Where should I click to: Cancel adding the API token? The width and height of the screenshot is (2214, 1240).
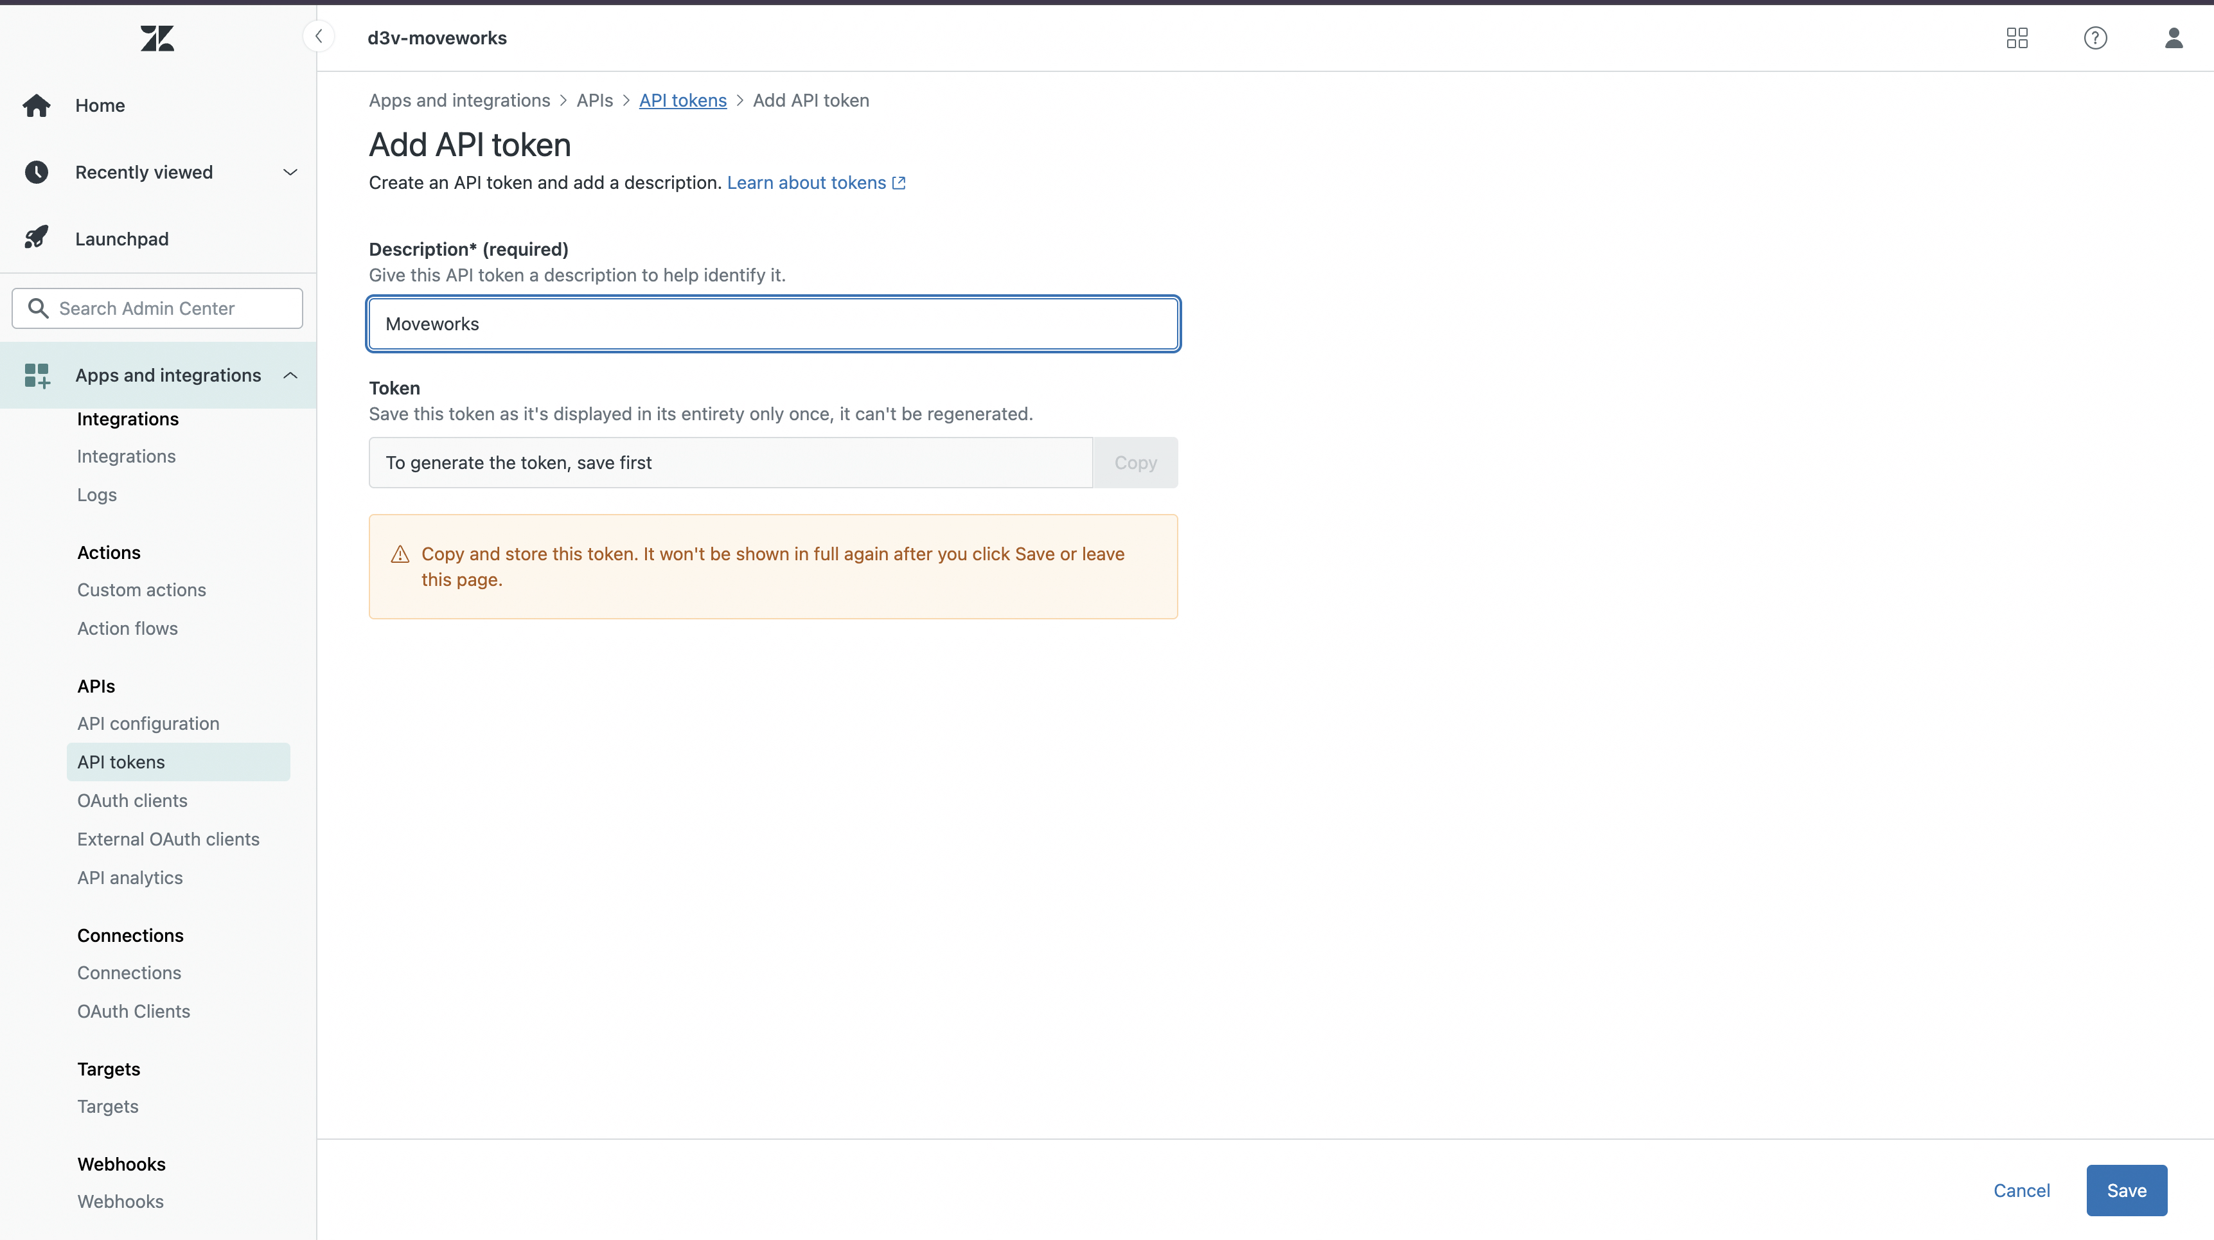[x=2021, y=1190]
